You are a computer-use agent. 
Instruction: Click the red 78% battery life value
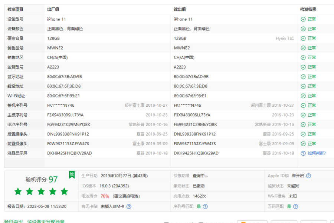[x=105, y=196]
